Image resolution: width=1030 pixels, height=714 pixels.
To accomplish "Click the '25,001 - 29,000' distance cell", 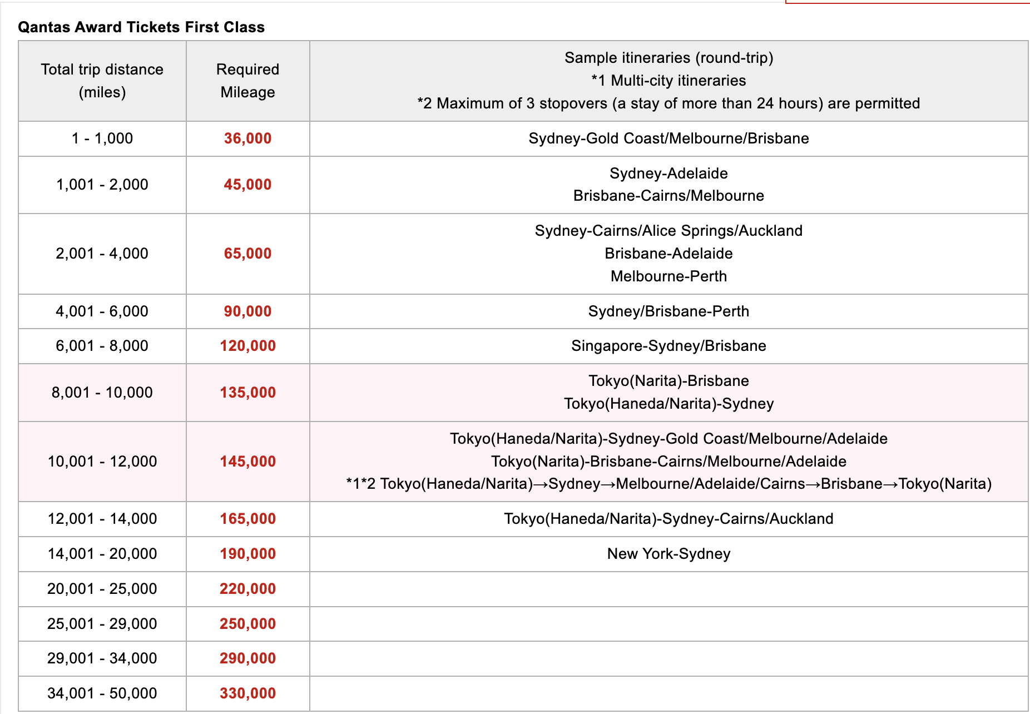I will [x=102, y=624].
